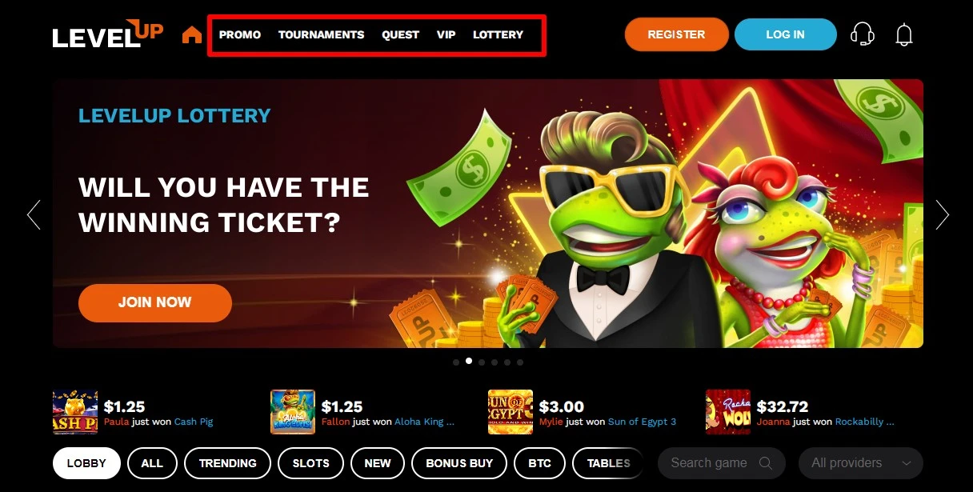This screenshot has width=973, height=492.
Task: Focus the Search game field
Action: point(722,463)
